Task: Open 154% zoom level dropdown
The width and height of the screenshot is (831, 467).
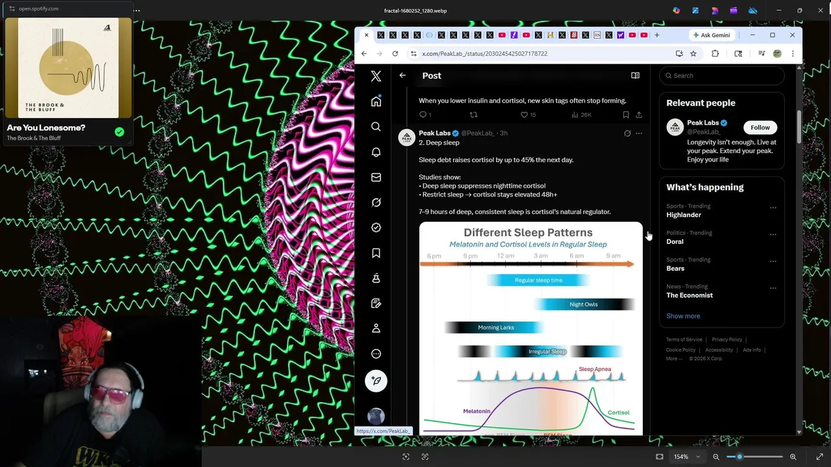Action: (x=688, y=457)
